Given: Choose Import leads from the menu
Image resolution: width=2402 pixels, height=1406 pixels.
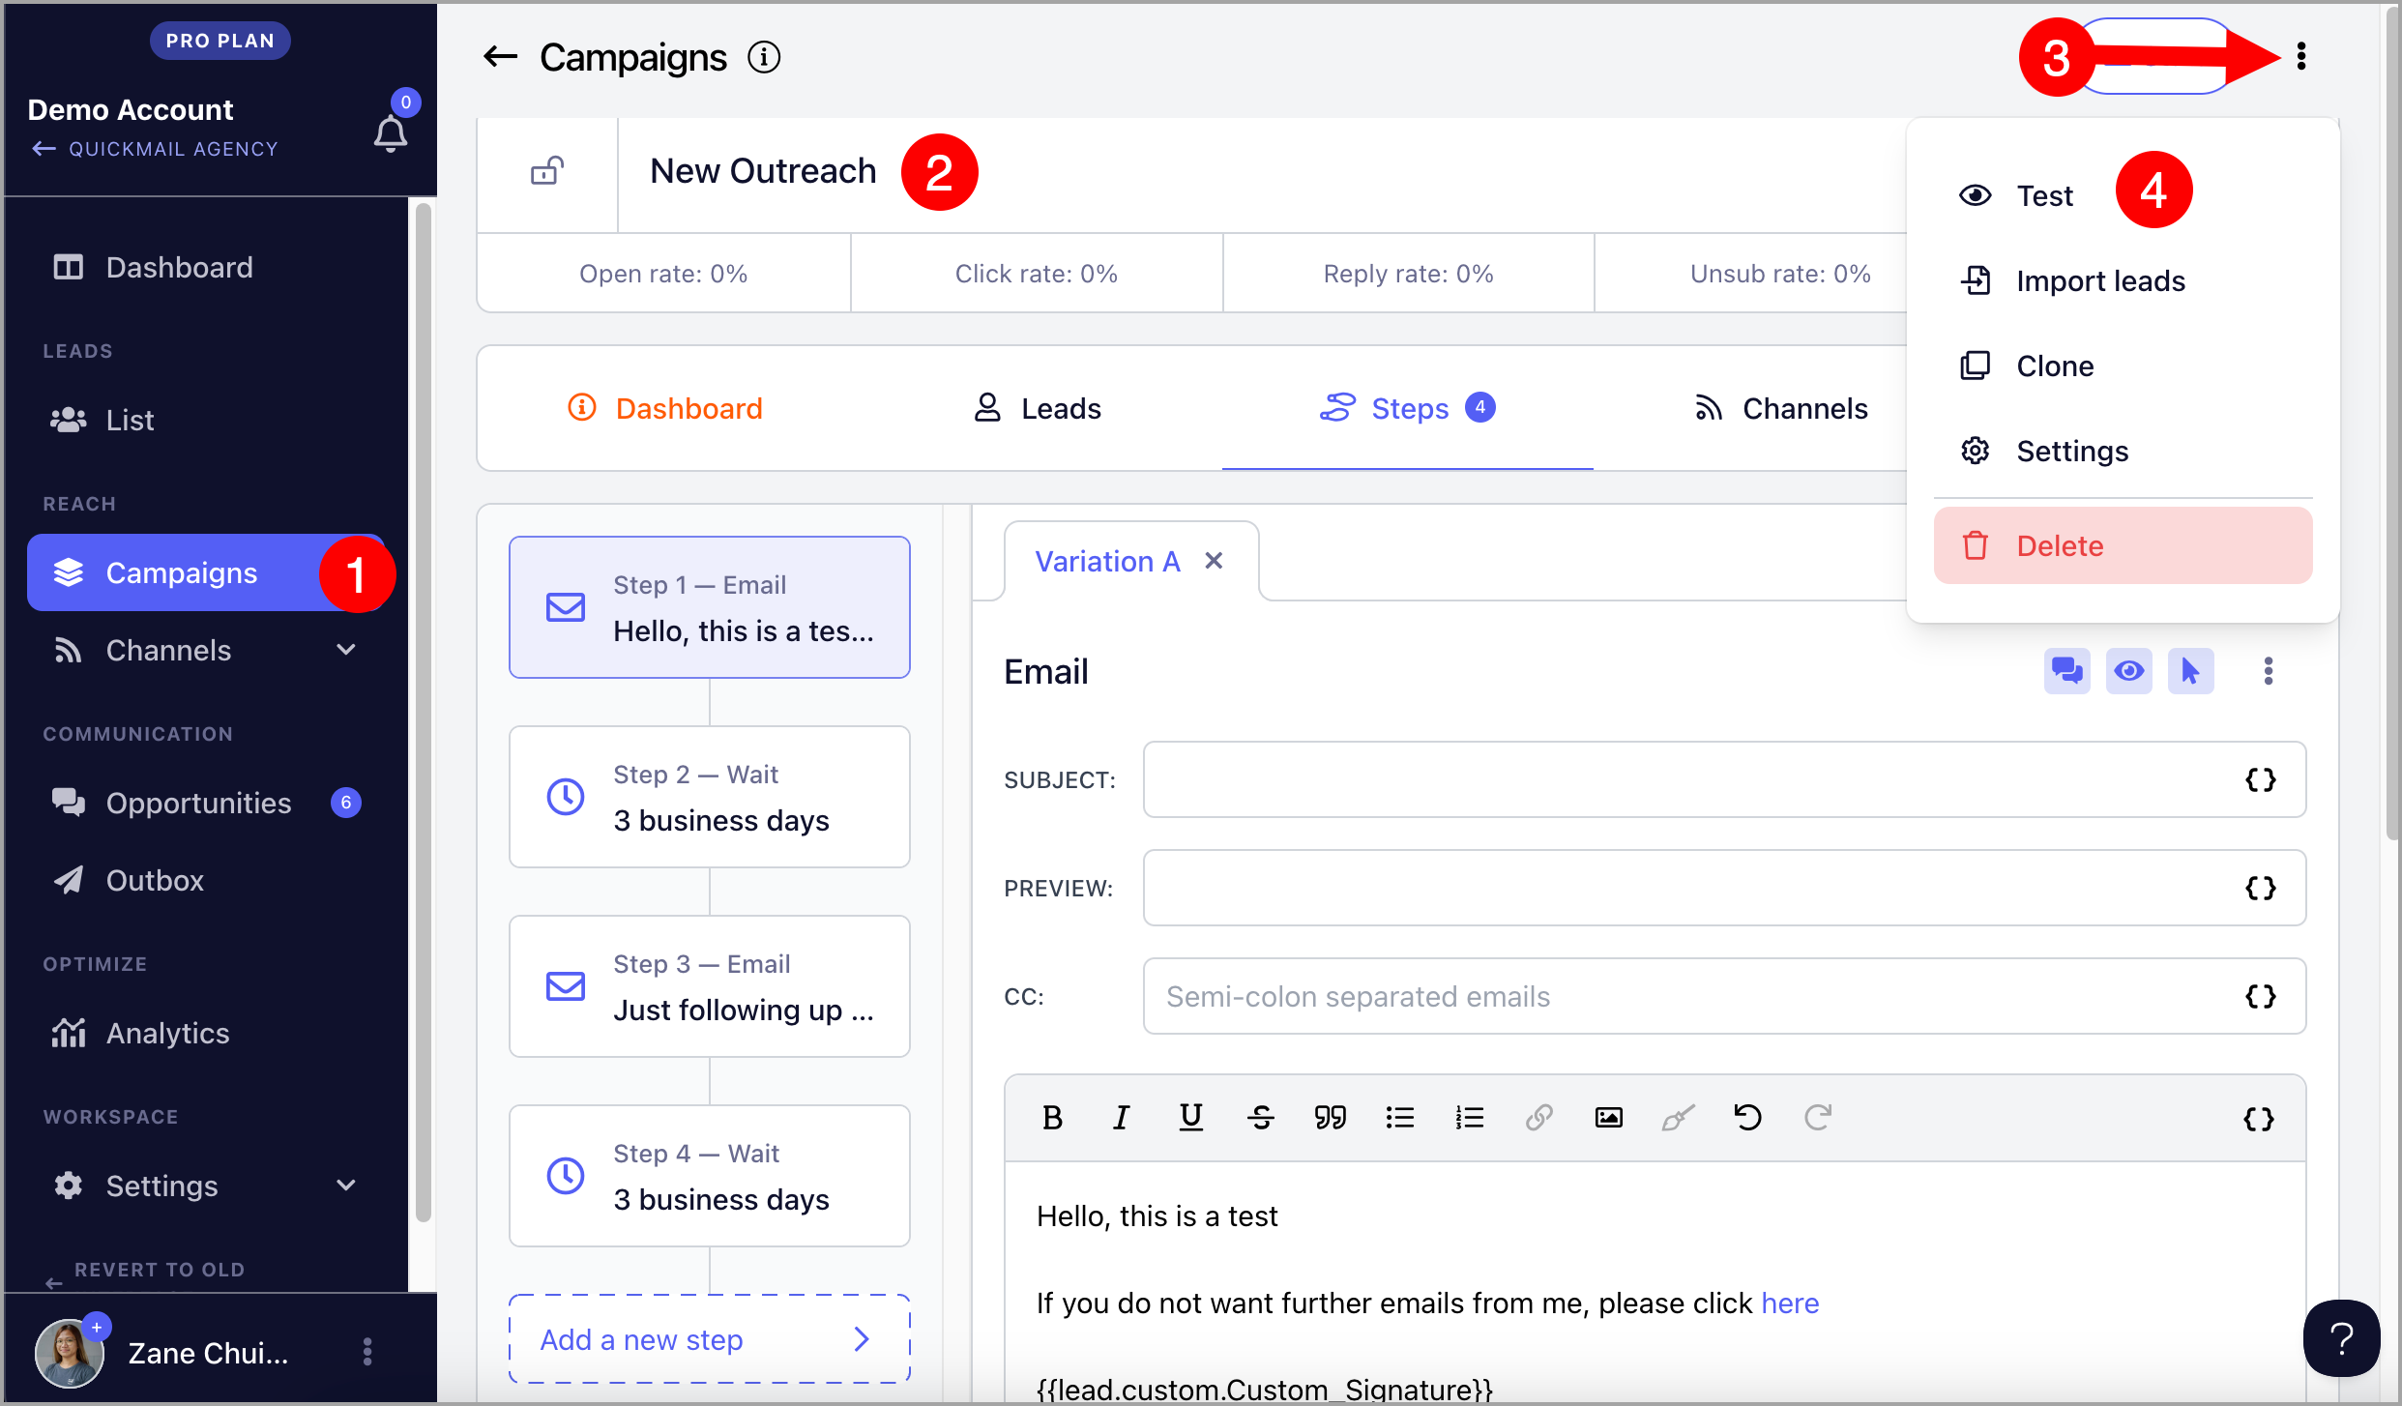Looking at the screenshot, I should [2124, 280].
